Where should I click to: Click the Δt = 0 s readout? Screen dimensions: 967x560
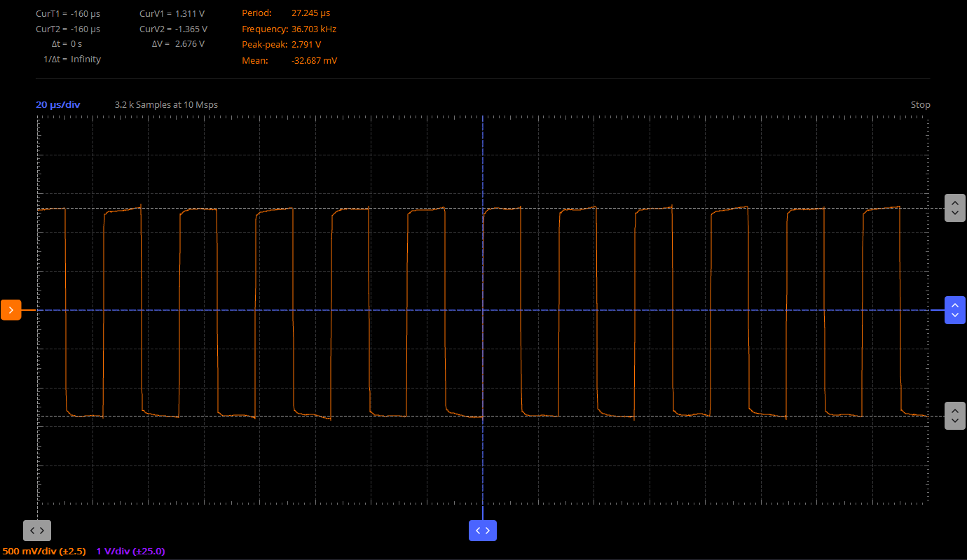[67, 44]
